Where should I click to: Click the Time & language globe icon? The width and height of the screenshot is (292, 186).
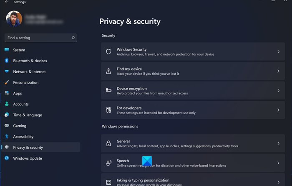point(7,115)
